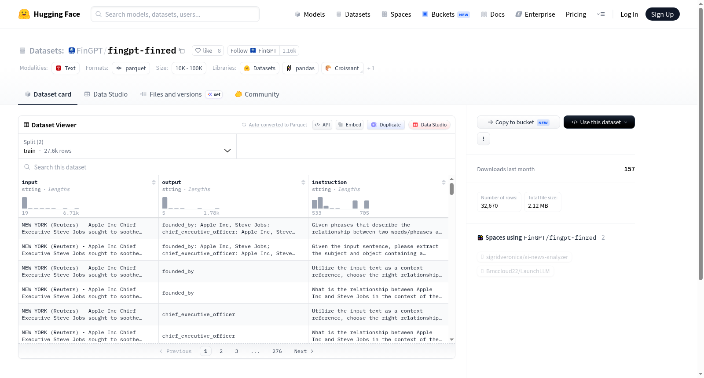The height and width of the screenshot is (378, 704).
Task: Click the input length histogram
Action: [51, 202]
